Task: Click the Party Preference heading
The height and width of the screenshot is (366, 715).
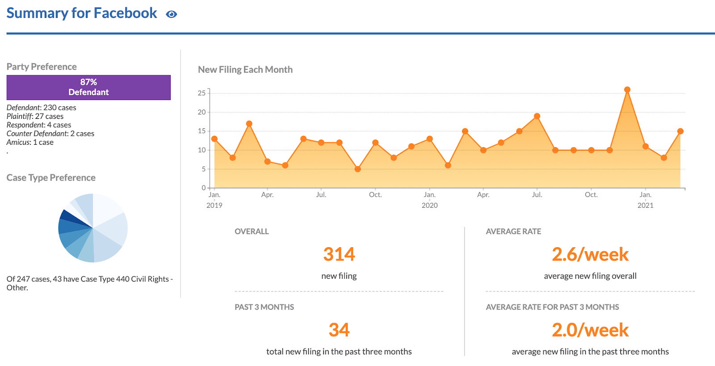Action: (x=42, y=67)
